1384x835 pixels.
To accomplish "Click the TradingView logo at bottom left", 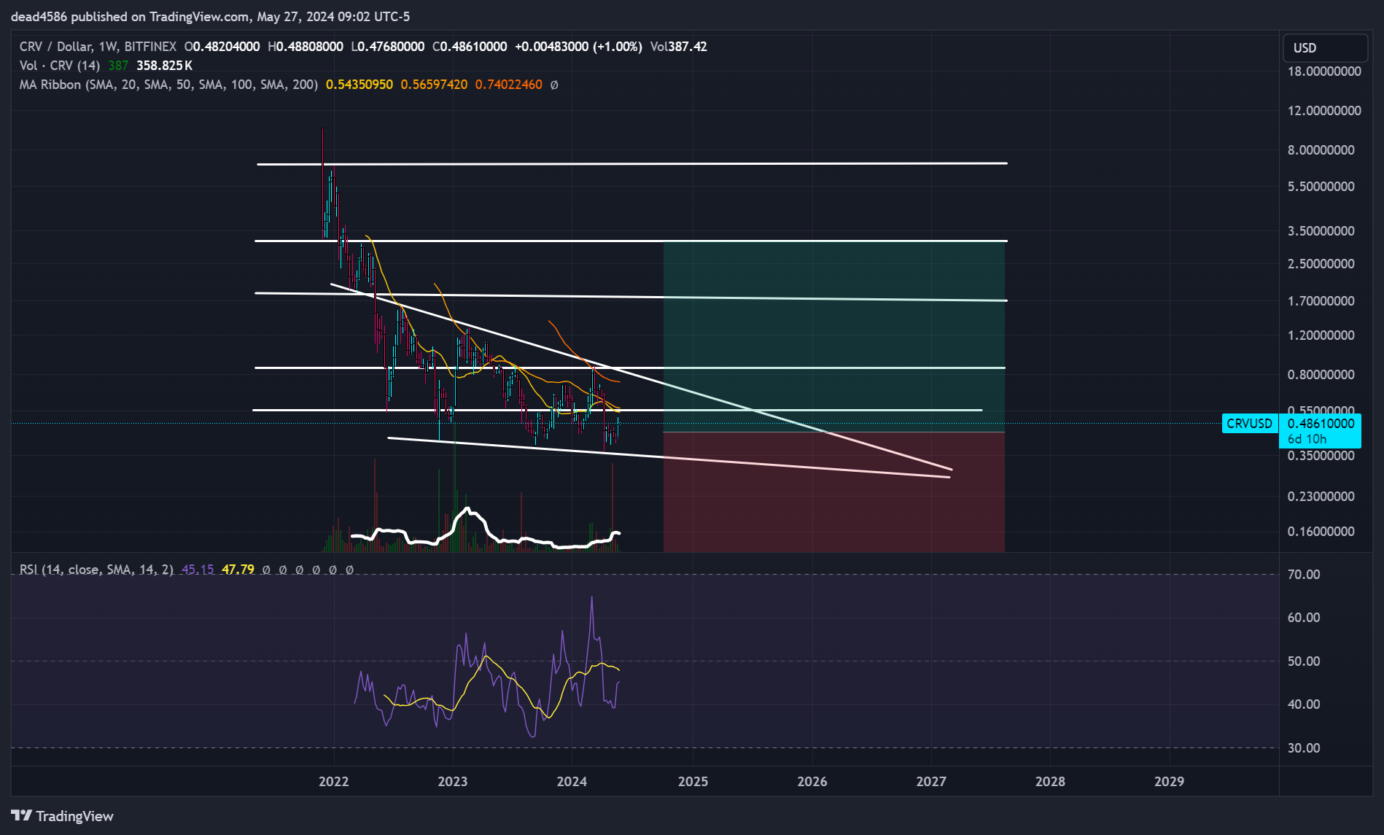I will (x=62, y=816).
